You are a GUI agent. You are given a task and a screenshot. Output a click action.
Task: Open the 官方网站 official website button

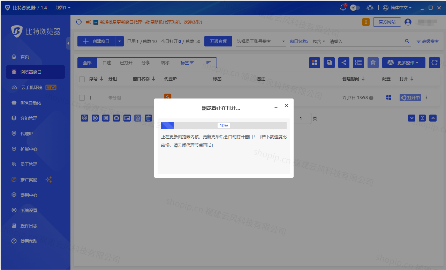point(387,22)
